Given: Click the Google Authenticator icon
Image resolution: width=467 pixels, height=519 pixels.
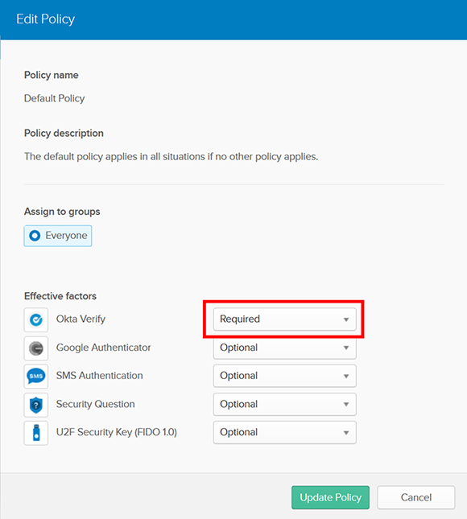Looking at the screenshot, I should pos(36,348).
